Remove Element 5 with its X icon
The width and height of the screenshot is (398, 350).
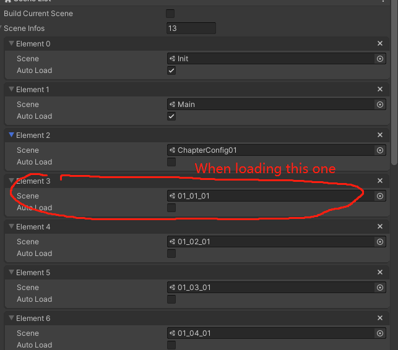[x=380, y=272]
